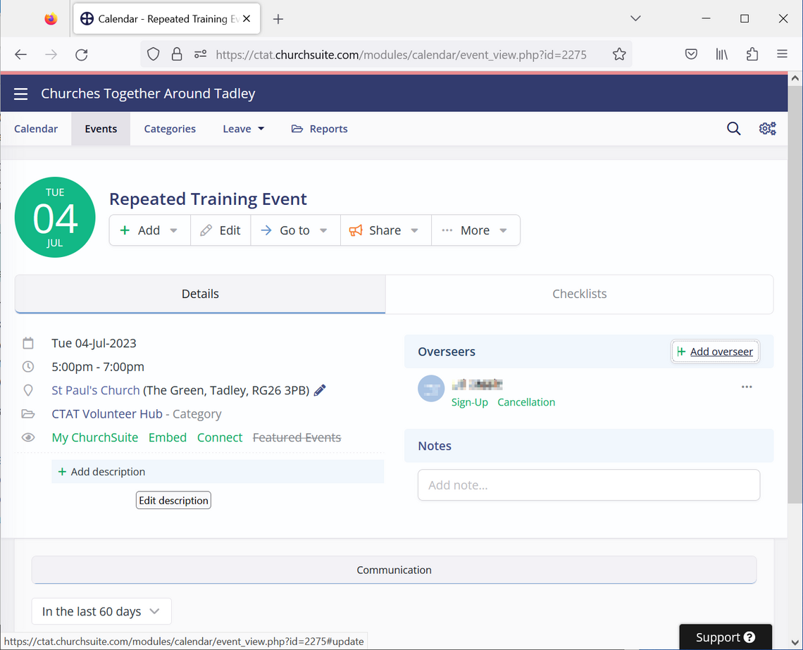This screenshot has width=803, height=650.
Task: Click the pencil icon beside venue address
Action: point(320,391)
